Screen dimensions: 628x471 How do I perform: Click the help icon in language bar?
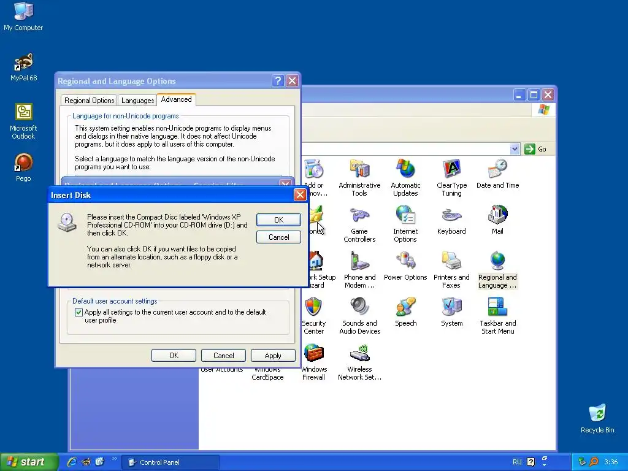pyautogui.click(x=530, y=462)
